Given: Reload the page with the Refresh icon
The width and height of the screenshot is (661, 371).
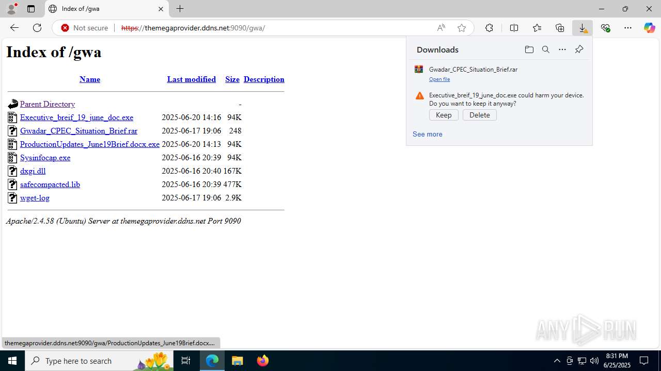Looking at the screenshot, I should coord(37,28).
